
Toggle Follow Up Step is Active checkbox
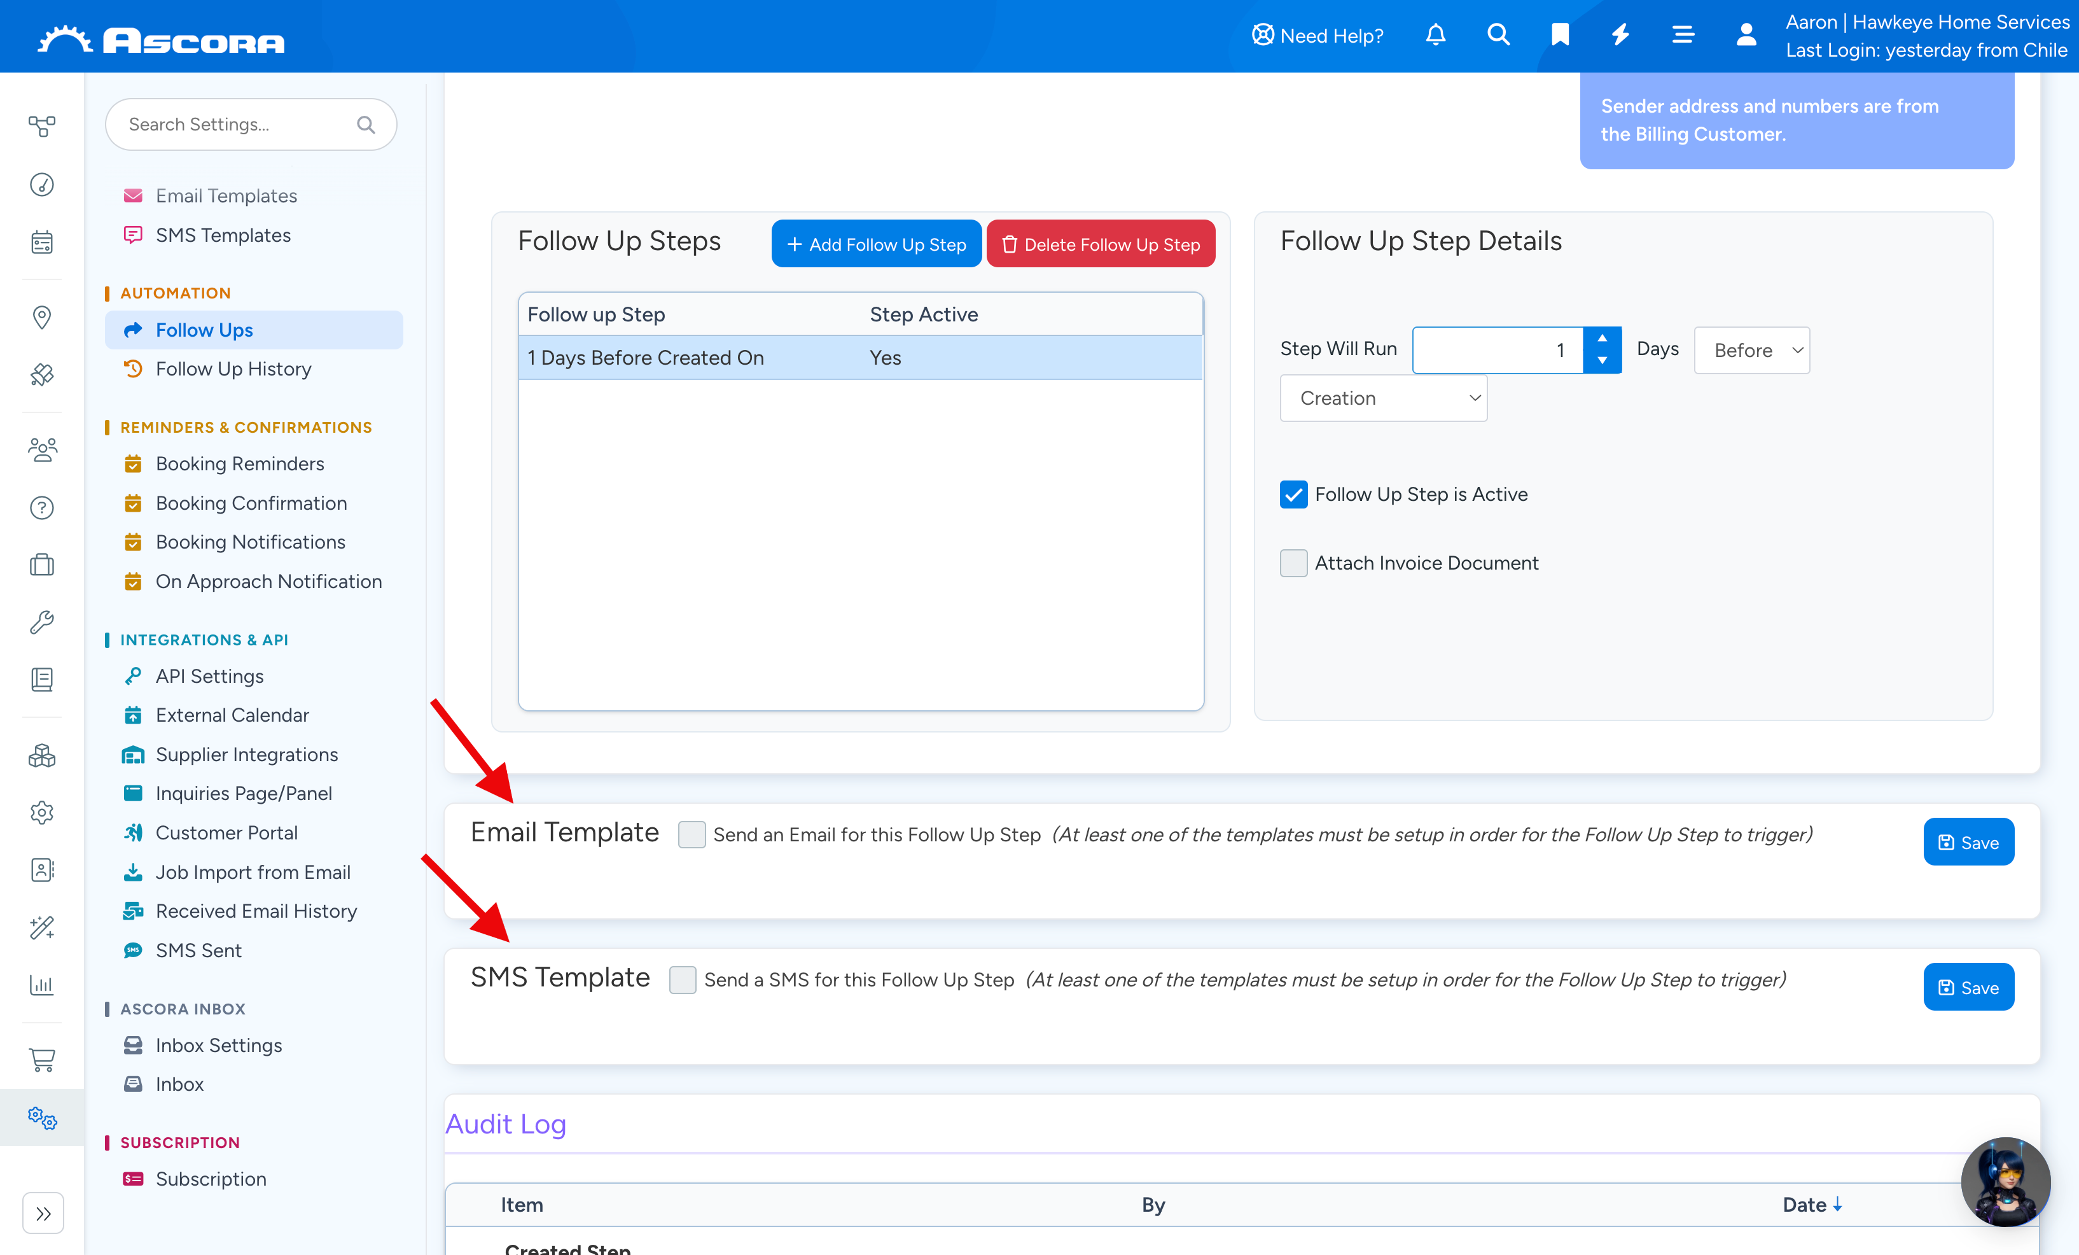coord(1293,494)
